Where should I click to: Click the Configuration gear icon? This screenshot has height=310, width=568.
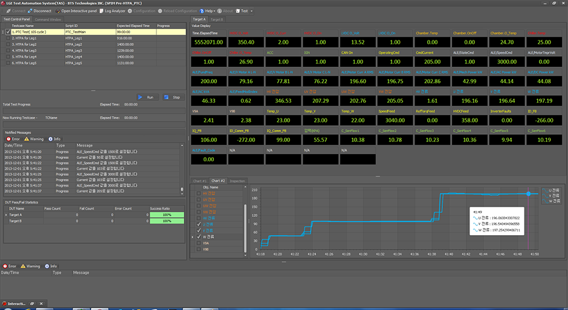pos(130,11)
